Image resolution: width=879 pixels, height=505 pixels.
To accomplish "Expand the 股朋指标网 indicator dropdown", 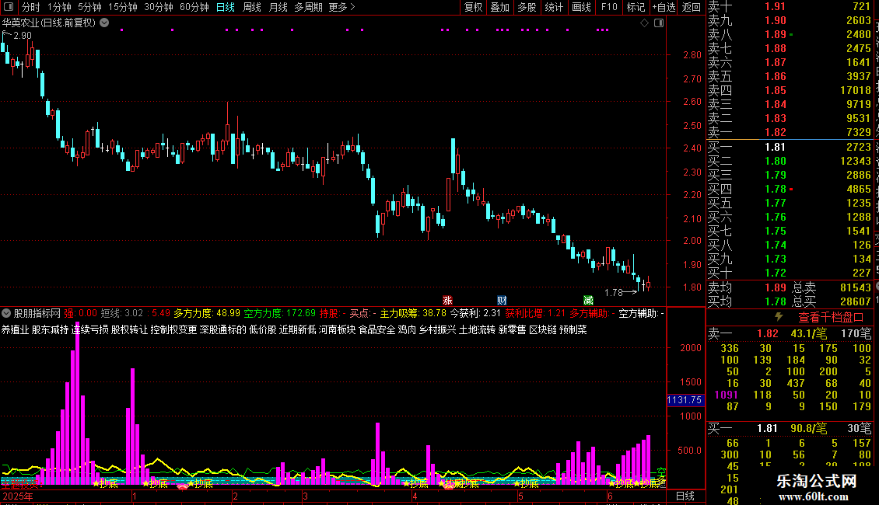I will pyautogui.click(x=6, y=313).
